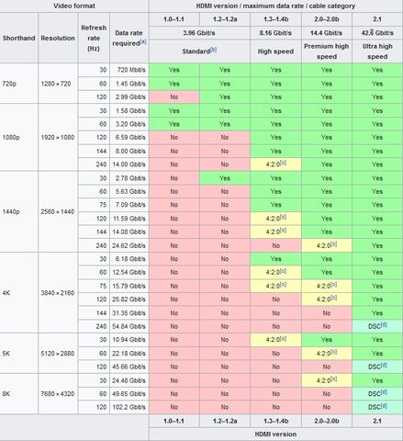Open 4:2:0 footnote [c] in 8K 30 Hz row

[x=334, y=379]
